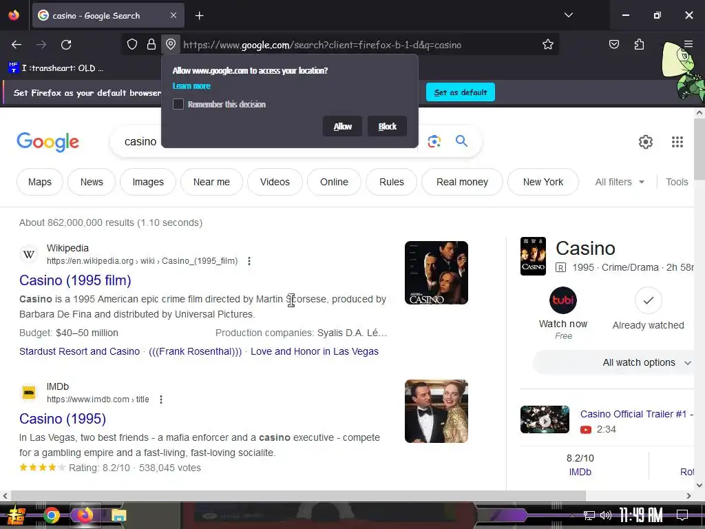Select the News filter chip
The image size is (705, 529).
(92, 182)
